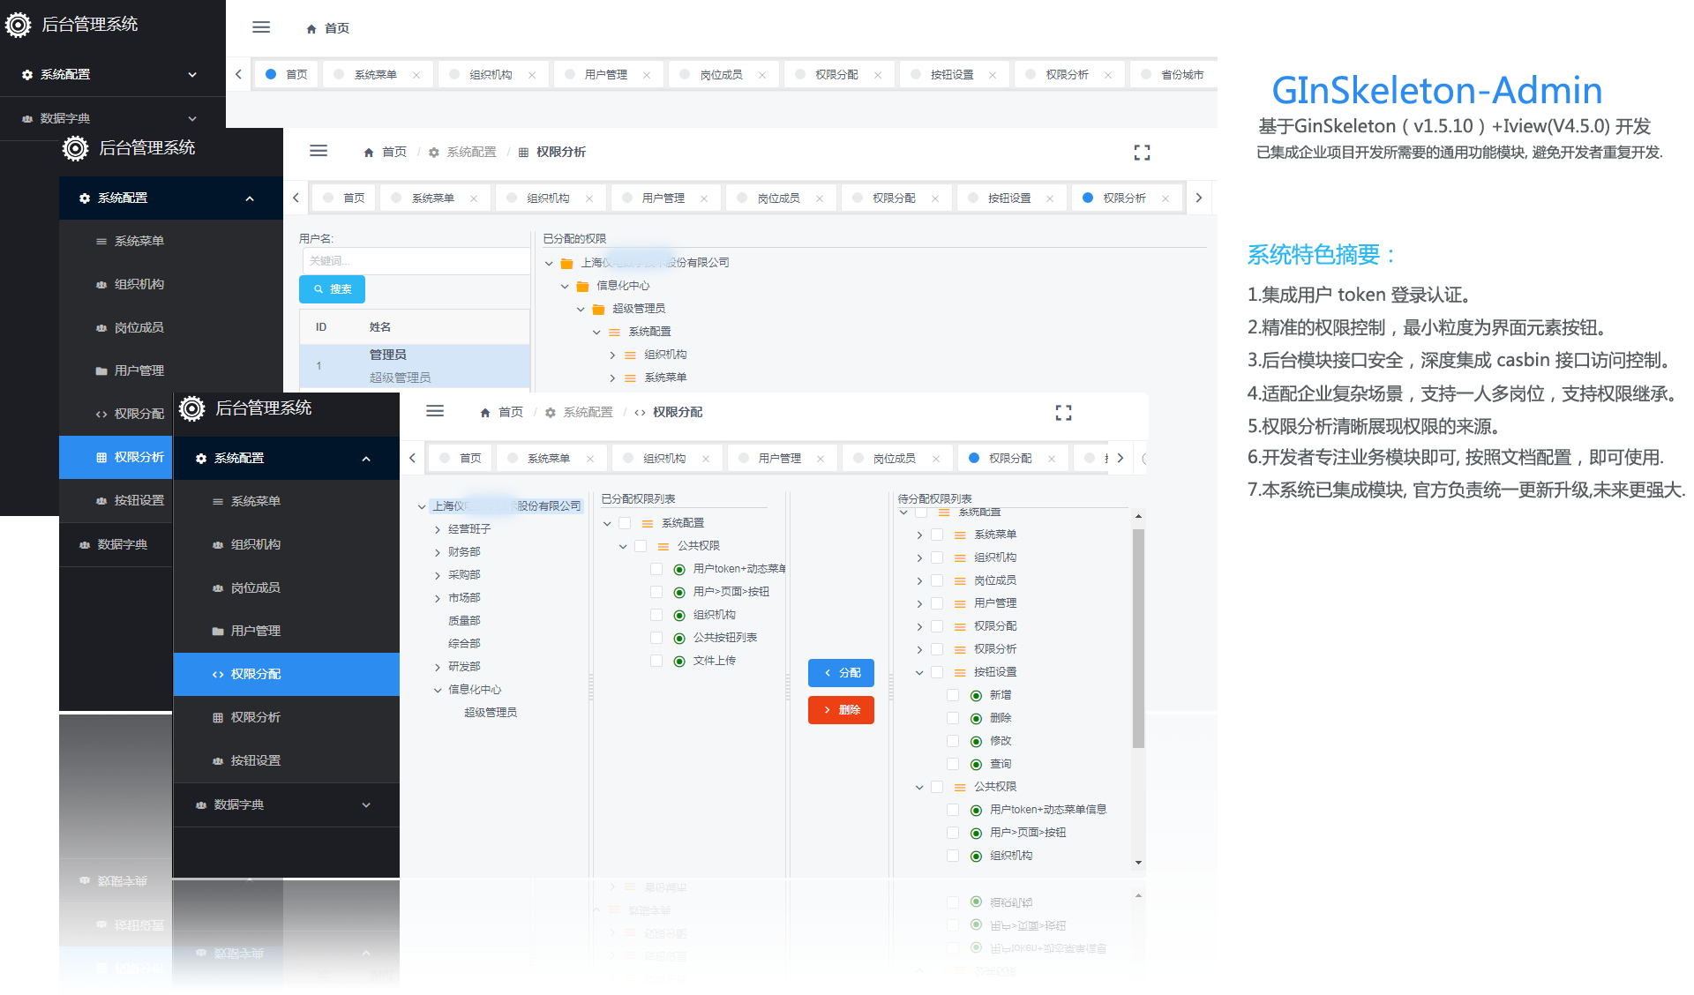This screenshot has height=995, width=1694.
Task: Click hamburger icon in 权限分析 window header
Action: point(319,151)
